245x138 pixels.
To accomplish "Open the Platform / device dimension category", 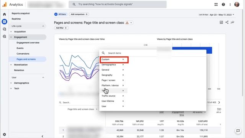I will [113, 85].
